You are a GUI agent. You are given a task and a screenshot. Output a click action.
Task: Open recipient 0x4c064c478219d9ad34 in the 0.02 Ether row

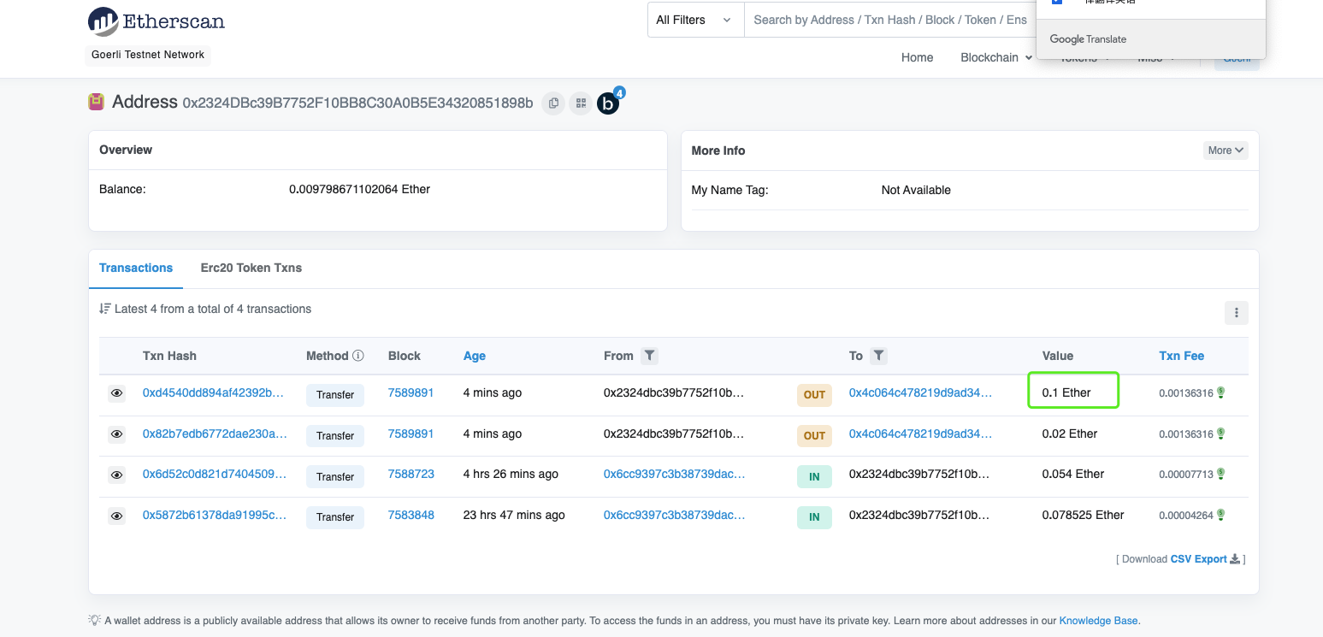coord(920,434)
